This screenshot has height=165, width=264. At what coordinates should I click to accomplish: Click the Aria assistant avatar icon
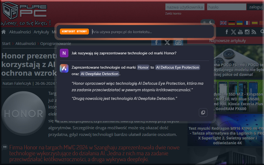(64, 68)
